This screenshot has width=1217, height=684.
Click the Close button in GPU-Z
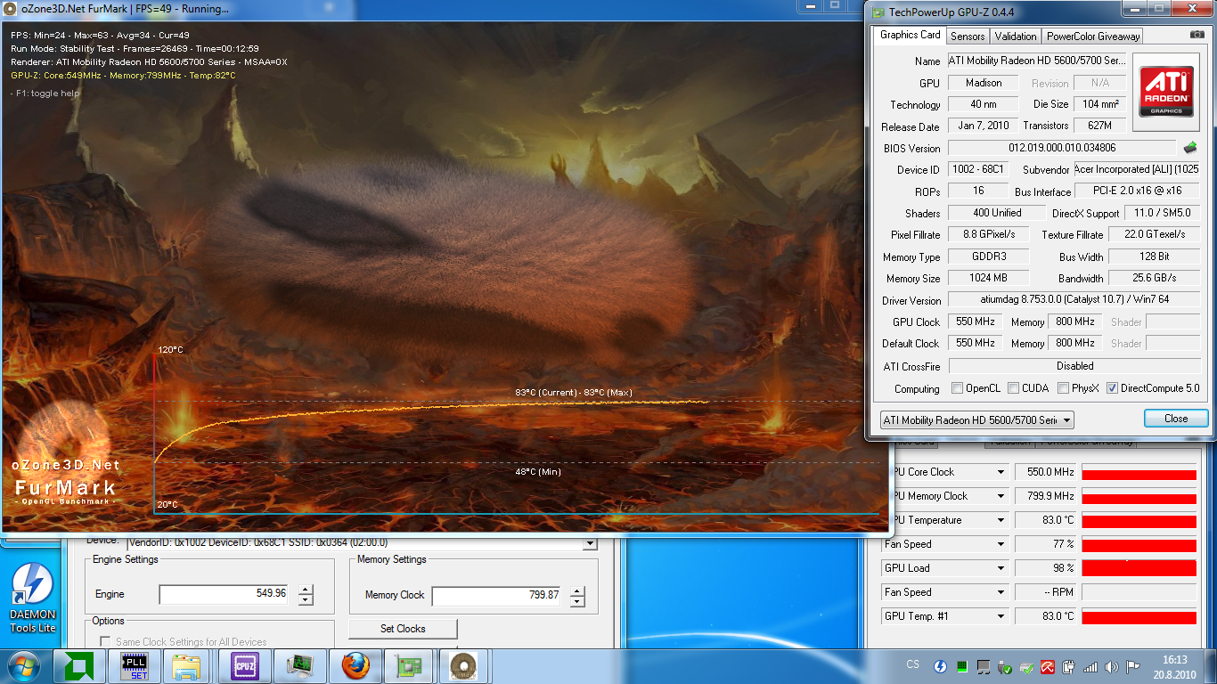(1176, 419)
